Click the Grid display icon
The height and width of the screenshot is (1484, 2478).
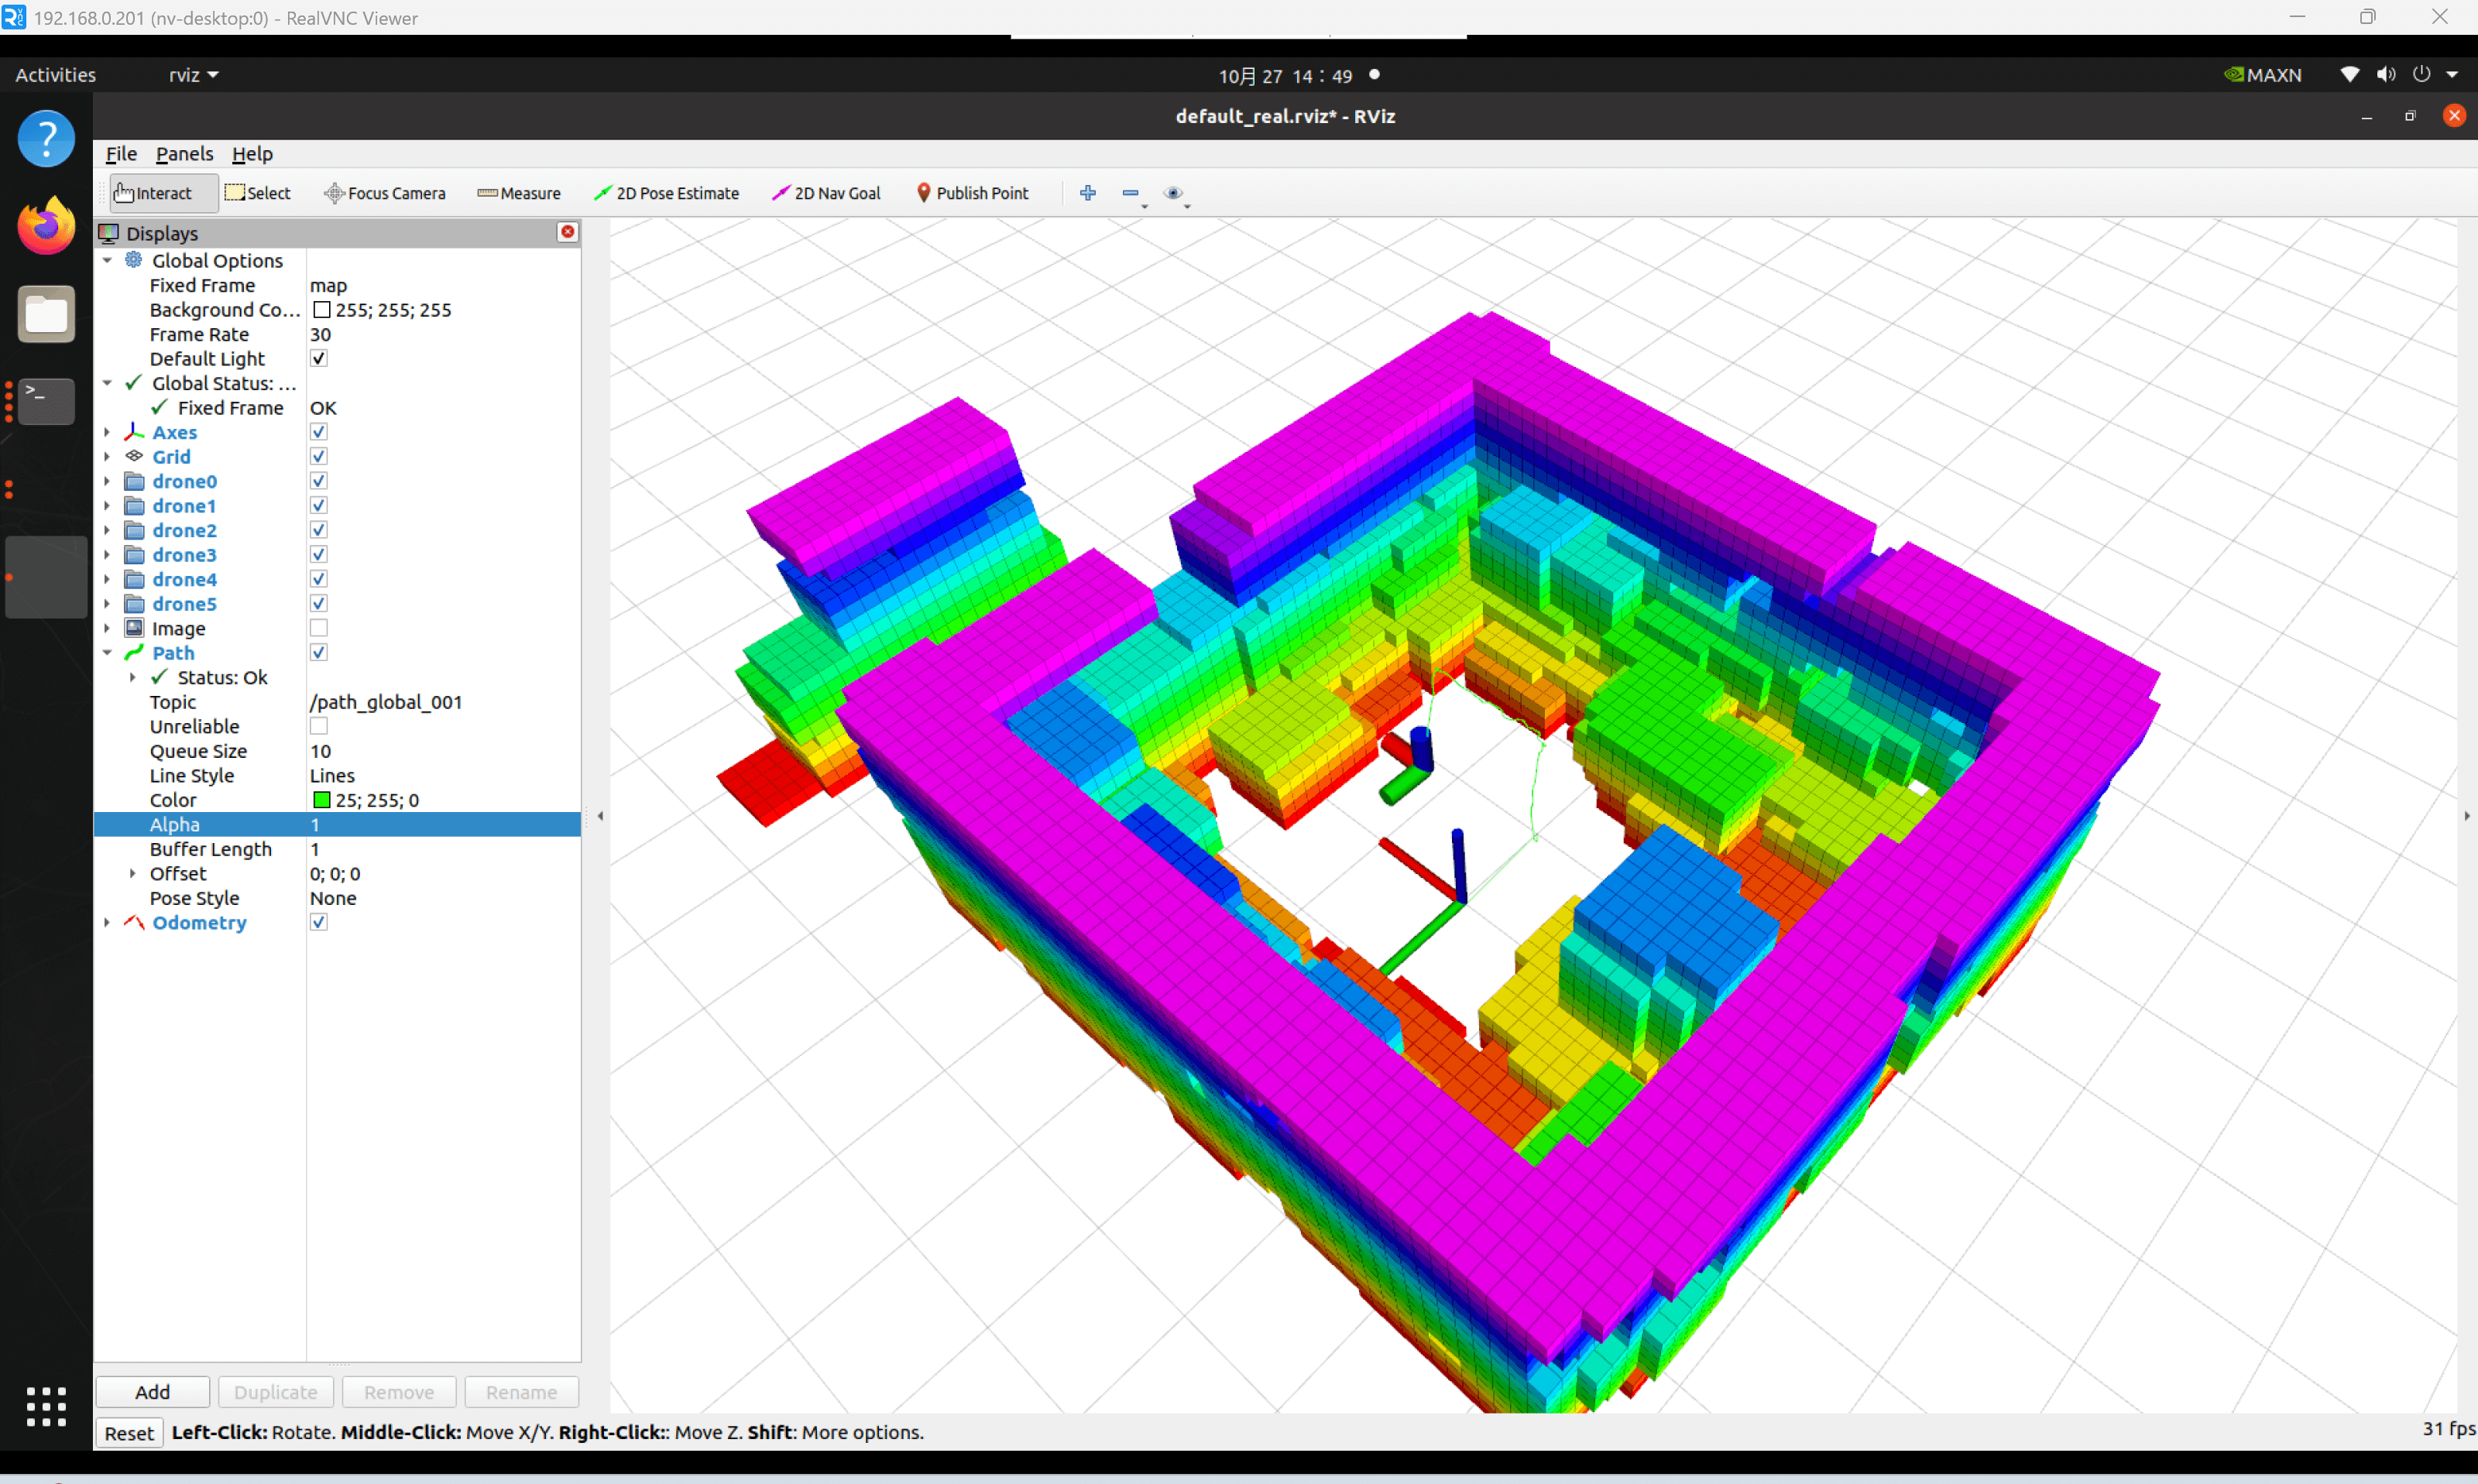pos(134,456)
